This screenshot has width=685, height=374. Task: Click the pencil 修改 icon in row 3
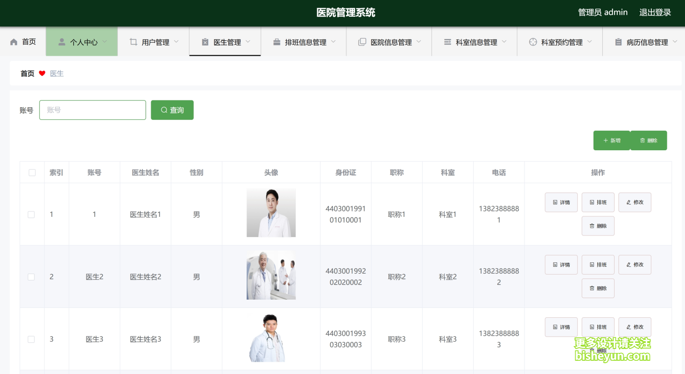pos(629,327)
